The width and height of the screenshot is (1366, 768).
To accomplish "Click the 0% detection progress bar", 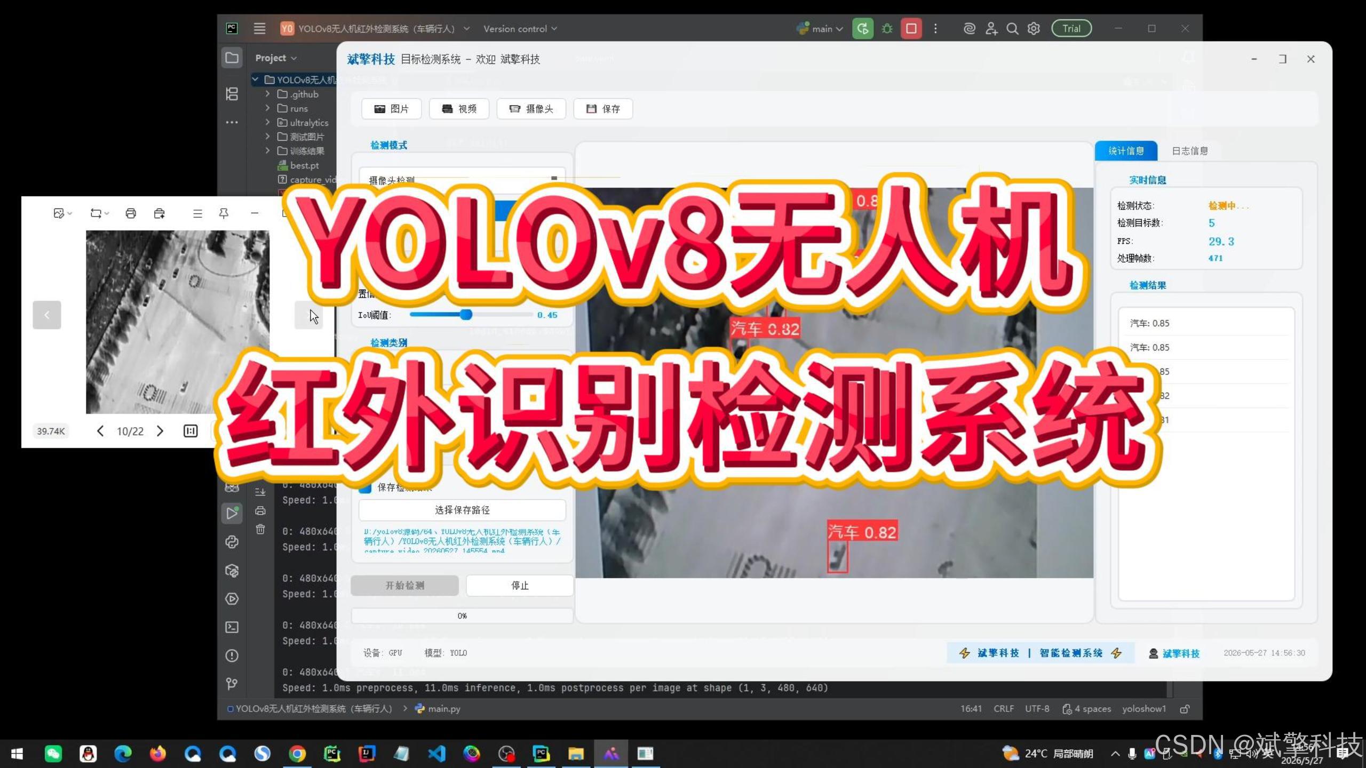I will tap(462, 615).
